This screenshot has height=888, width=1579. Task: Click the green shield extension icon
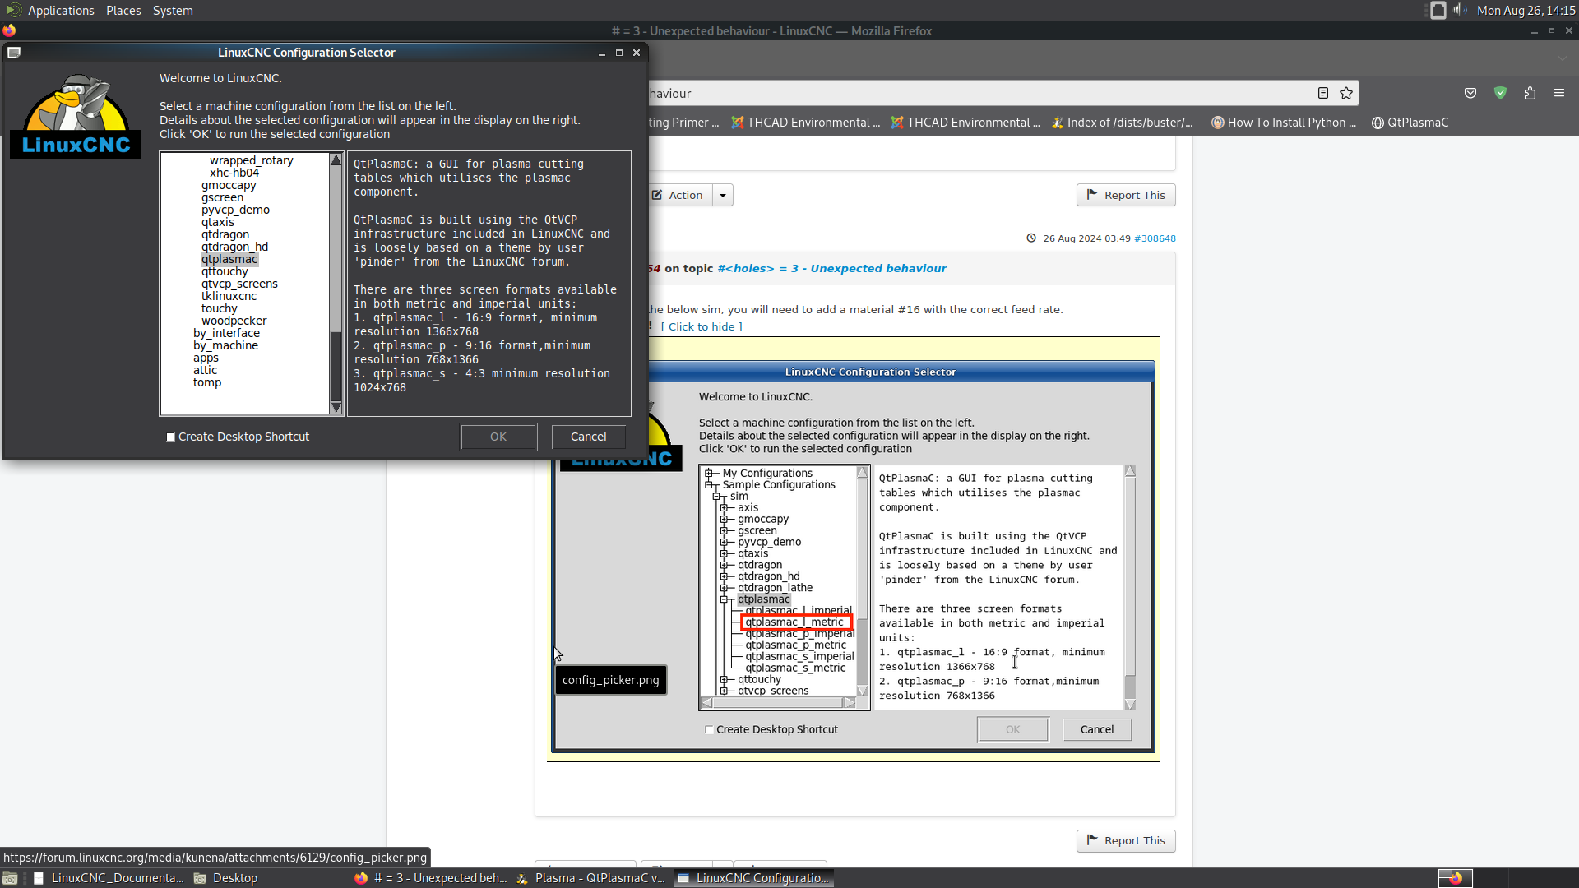pos(1500,93)
